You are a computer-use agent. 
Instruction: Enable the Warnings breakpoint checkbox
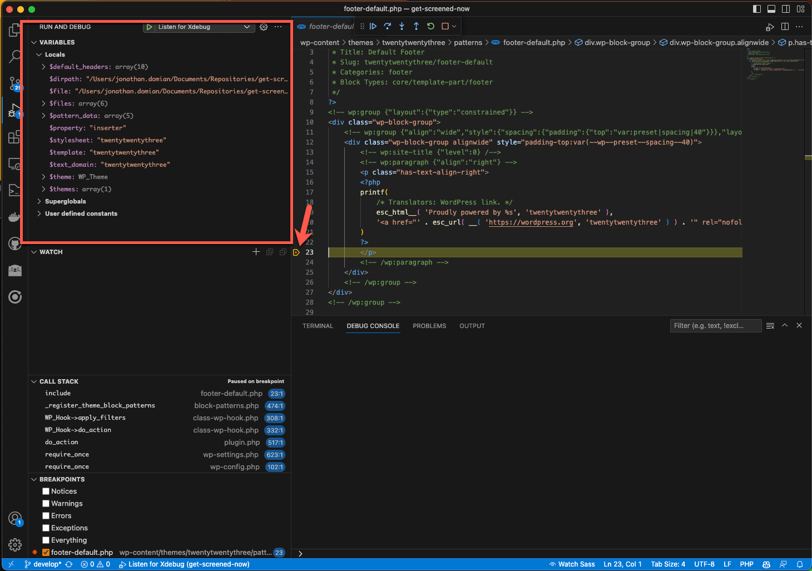tap(46, 503)
